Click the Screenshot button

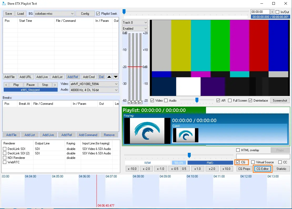tap(280, 101)
